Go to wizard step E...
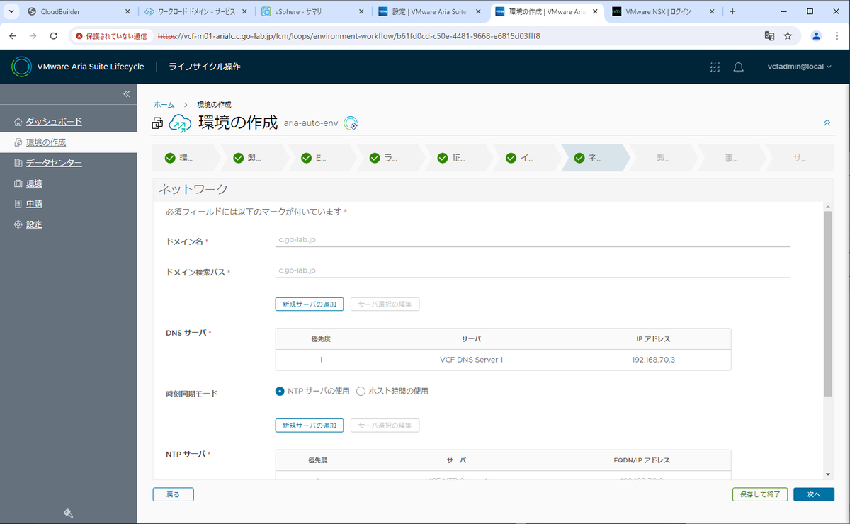The width and height of the screenshot is (850, 524). point(322,158)
